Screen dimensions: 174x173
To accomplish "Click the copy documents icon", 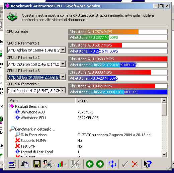I will point(25,164).
